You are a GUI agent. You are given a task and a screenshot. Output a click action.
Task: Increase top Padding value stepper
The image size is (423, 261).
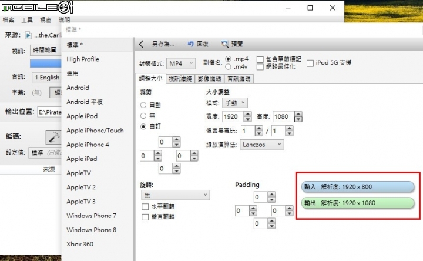point(271,195)
